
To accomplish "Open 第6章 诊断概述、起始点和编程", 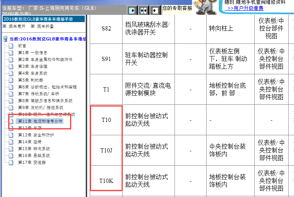I will click(47, 87).
